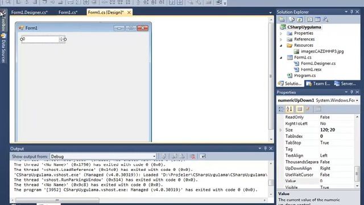Select the CSharpUygulama project node

click(304, 27)
